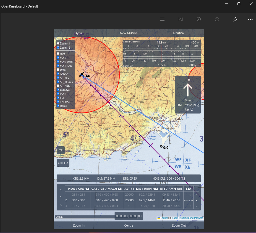Click Zoom Out at the bottom

179,225
